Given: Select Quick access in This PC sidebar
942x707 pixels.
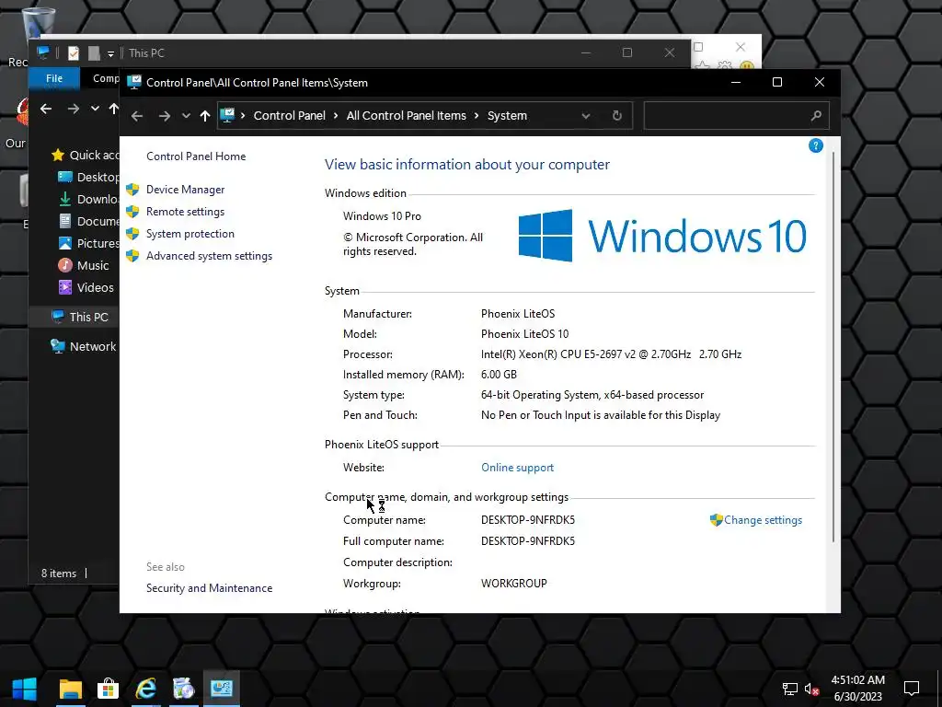Looking at the screenshot, I should pos(86,155).
